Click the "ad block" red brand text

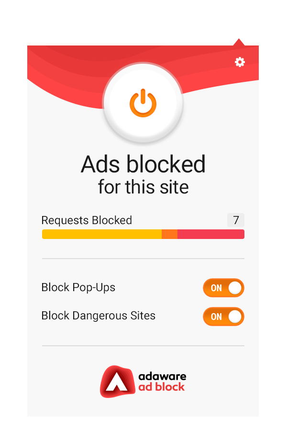tap(162, 387)
